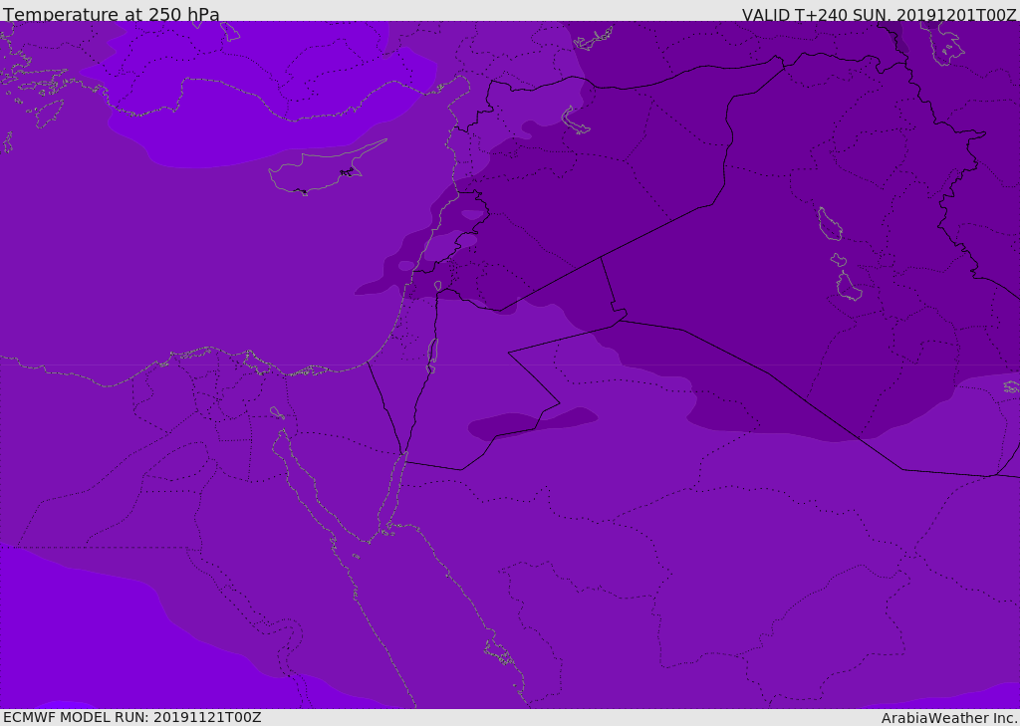Click Lake Assad in northern Syria
The height and width of the screenshot is (726, 1020).
(576, 121)
